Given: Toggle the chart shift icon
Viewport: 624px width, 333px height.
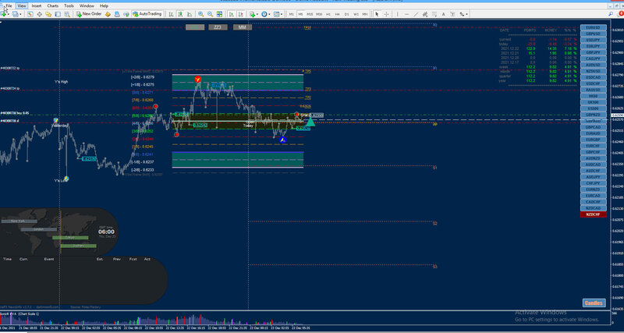Looking at the screenshot, I should (241, 14).
